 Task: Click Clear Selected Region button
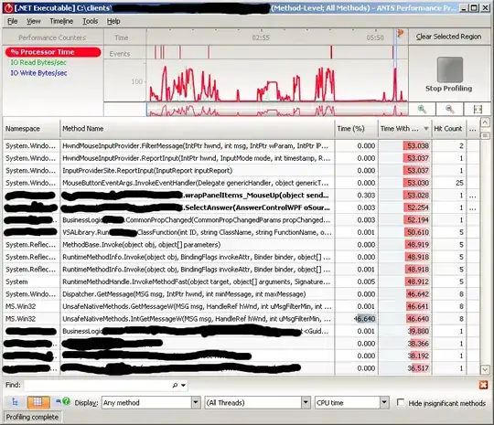448,37
